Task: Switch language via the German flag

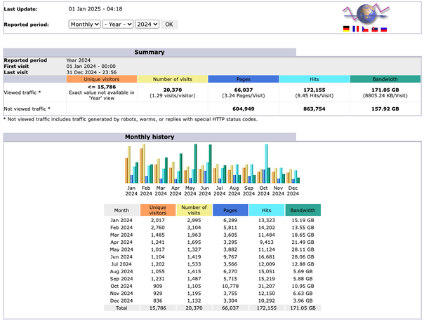Action: click(346, 29)
